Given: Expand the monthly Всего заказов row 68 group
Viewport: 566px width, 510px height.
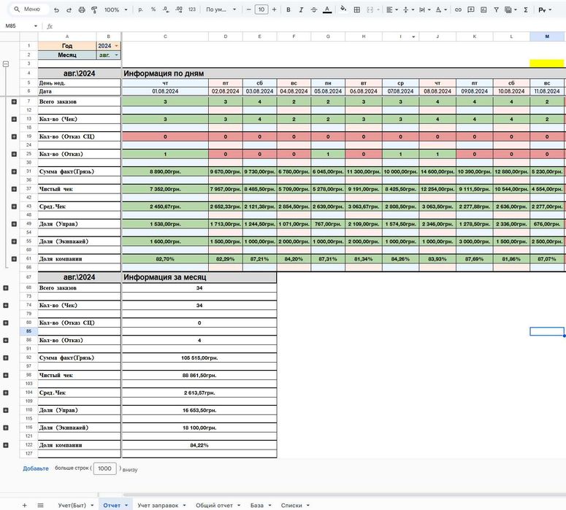Looking at the screenshot, I should point(6,287).
